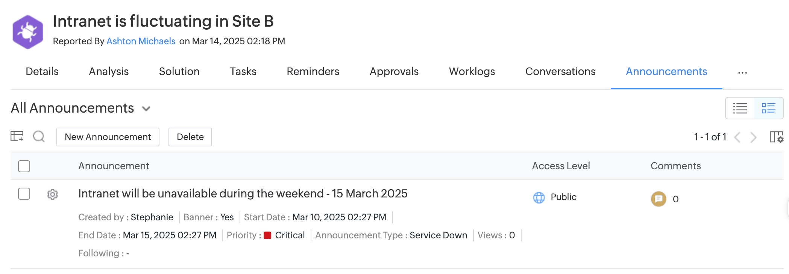This screenshot has width=789, height=274.
Task: Tick the select-all announcements checkbox
Action: (24, 166)
